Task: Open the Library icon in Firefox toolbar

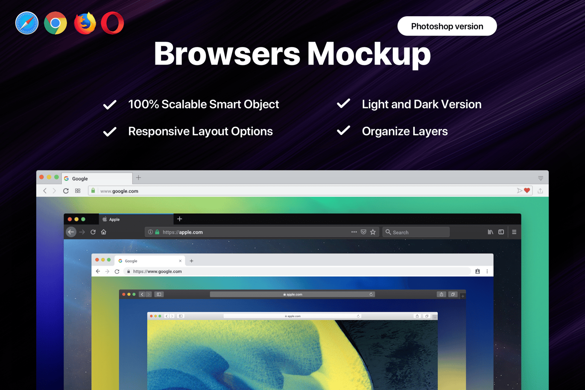Action: point(490,232)
